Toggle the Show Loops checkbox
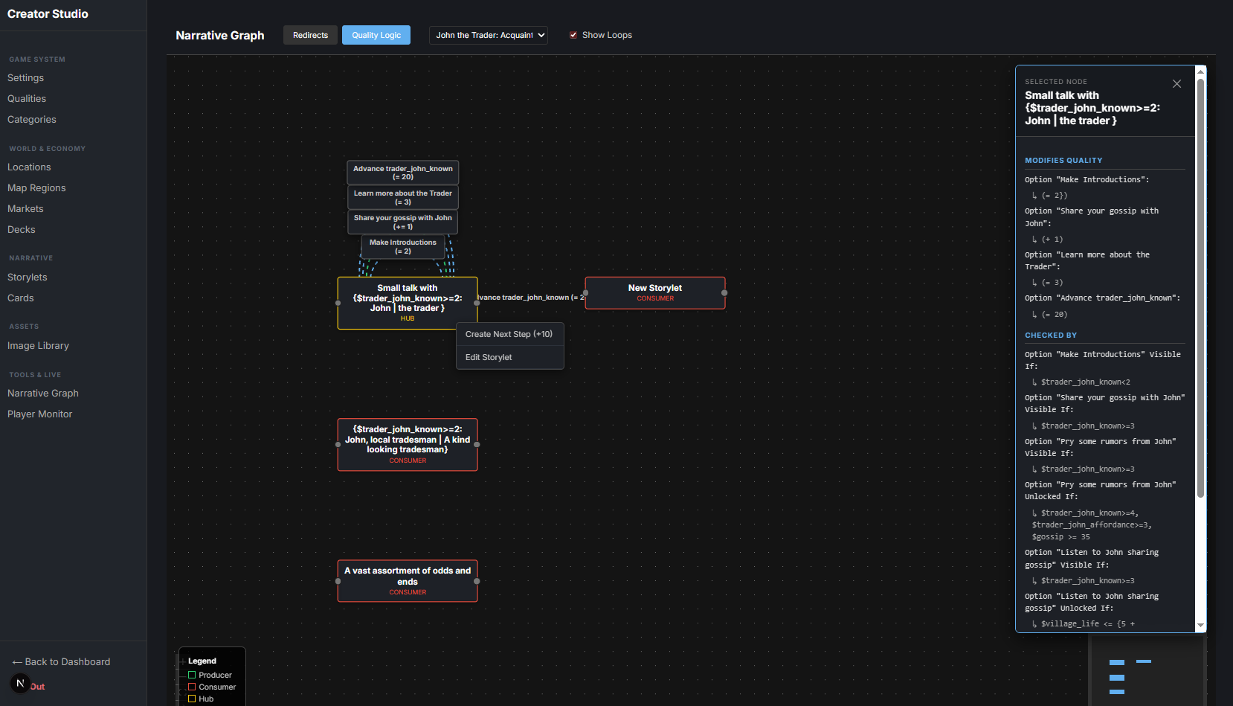Image resolution: width=1233 pixels, height=706 pixels. point(573,35)
